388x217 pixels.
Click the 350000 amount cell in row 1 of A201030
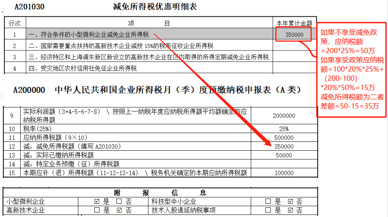(x=294, y=35)
